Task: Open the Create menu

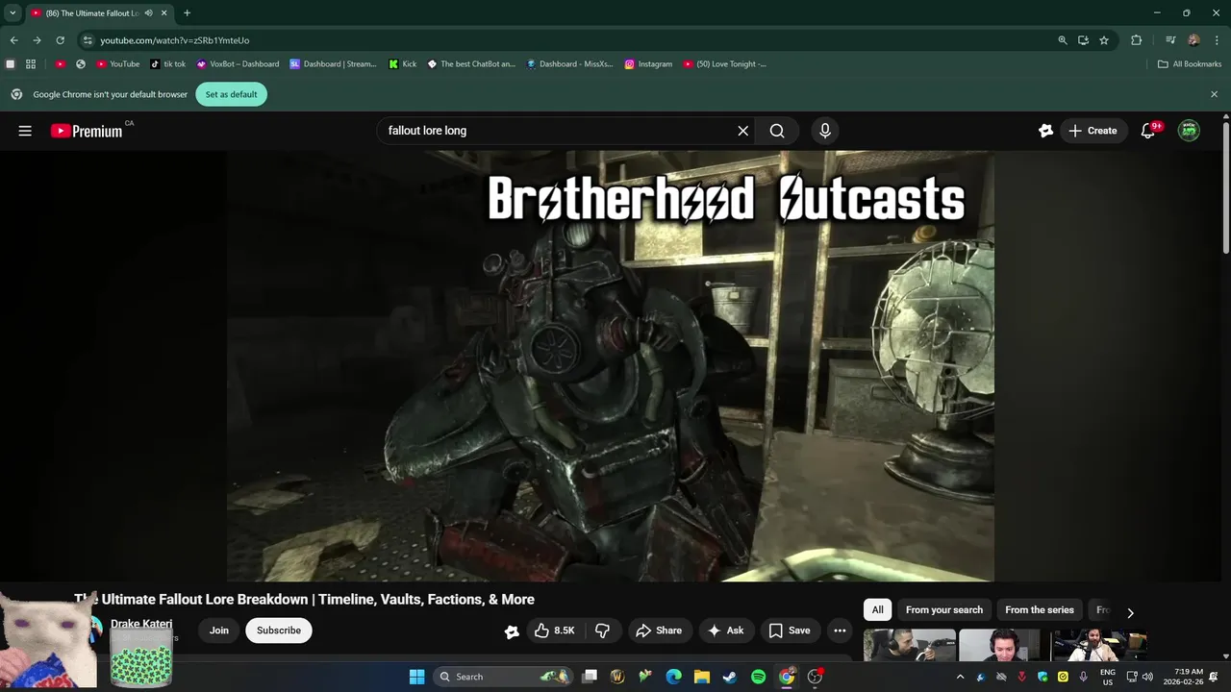Action: tap(1093, 131)
